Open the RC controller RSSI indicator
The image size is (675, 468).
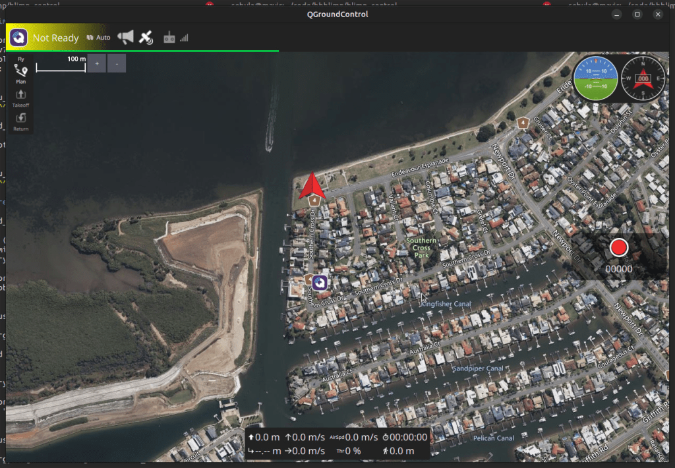(175, 38)
